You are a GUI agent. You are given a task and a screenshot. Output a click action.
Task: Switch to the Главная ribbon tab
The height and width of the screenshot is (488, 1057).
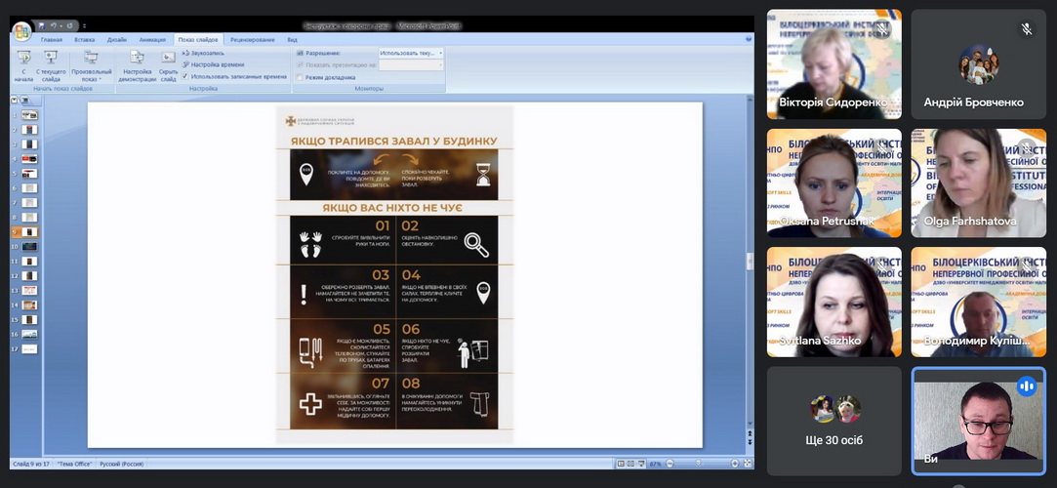pos(52,40)
